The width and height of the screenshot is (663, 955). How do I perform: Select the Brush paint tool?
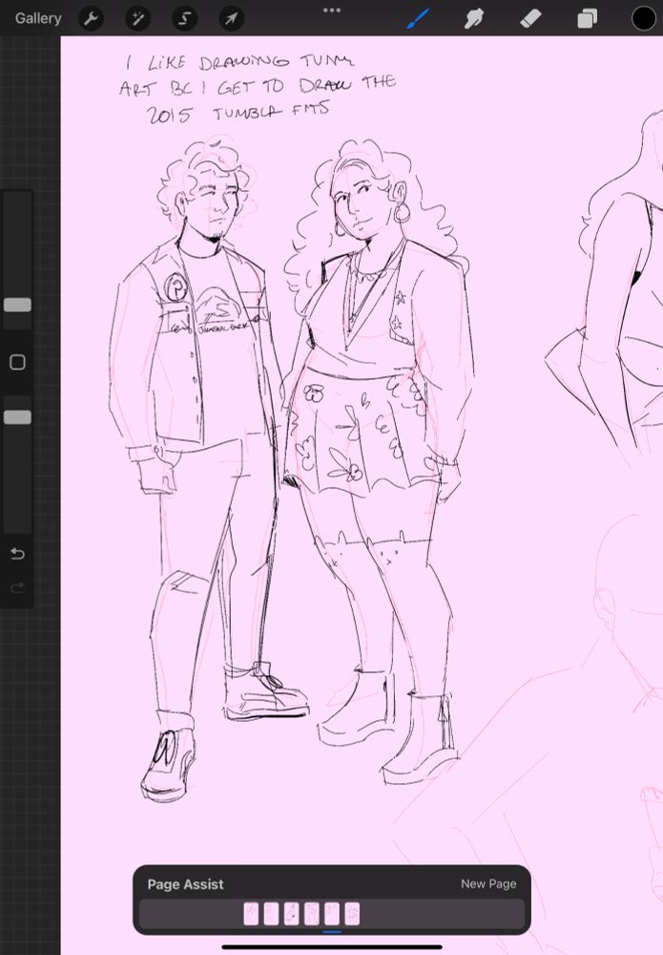[x=418, y=18]
